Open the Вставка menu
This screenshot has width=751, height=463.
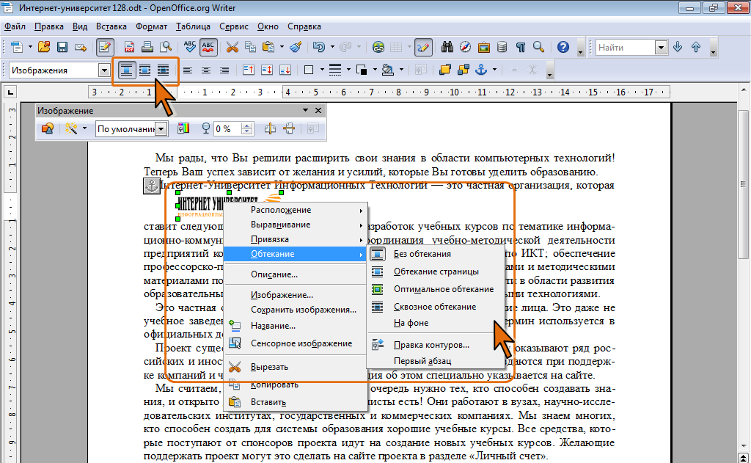pos(111,26)
